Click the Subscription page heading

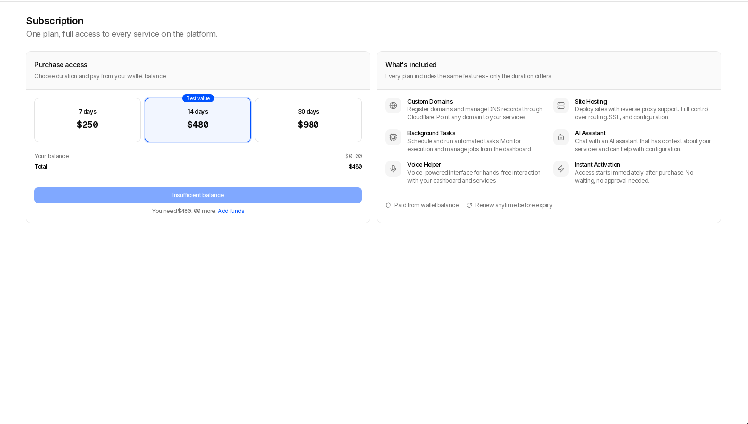(55, 21)
